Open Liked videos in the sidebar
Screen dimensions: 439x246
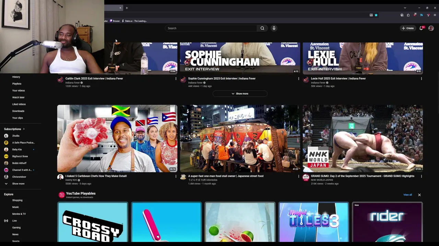click(x=19, y=104)
